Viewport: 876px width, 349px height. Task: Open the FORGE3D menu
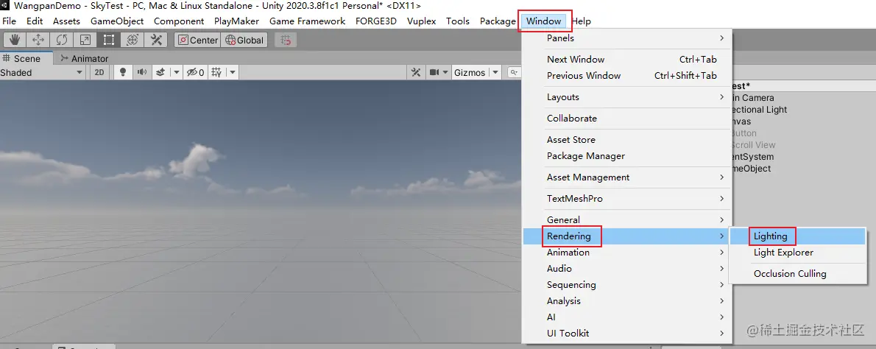(376, 21)
